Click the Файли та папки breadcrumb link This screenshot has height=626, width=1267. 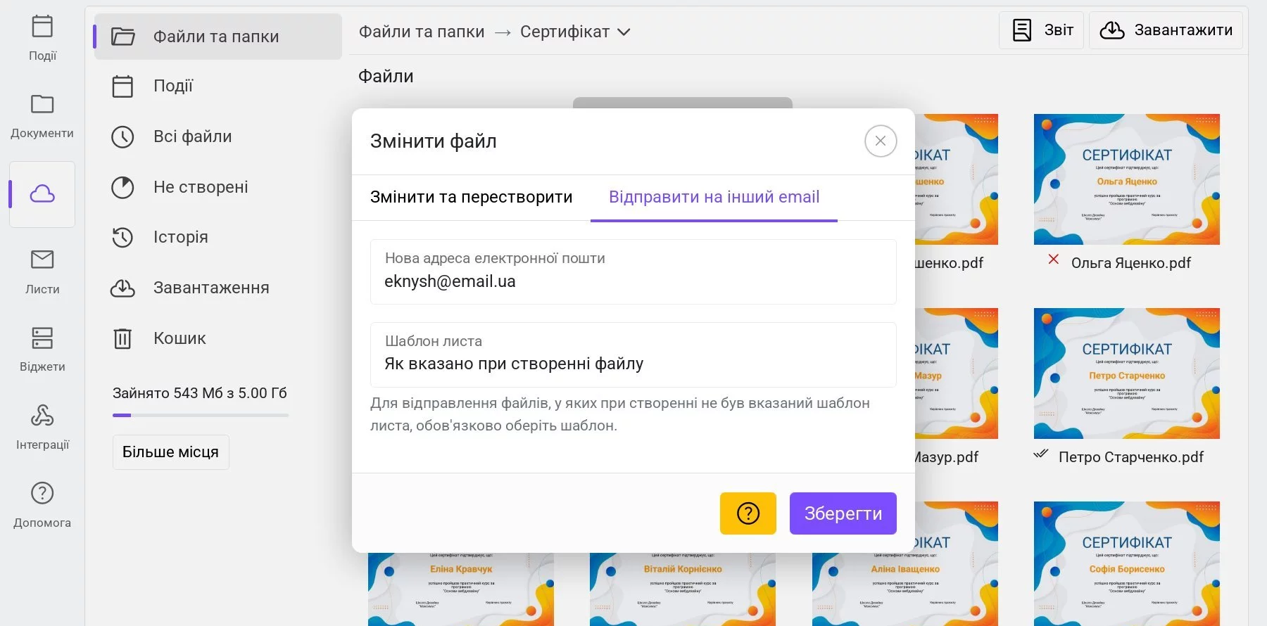(422, 32)
